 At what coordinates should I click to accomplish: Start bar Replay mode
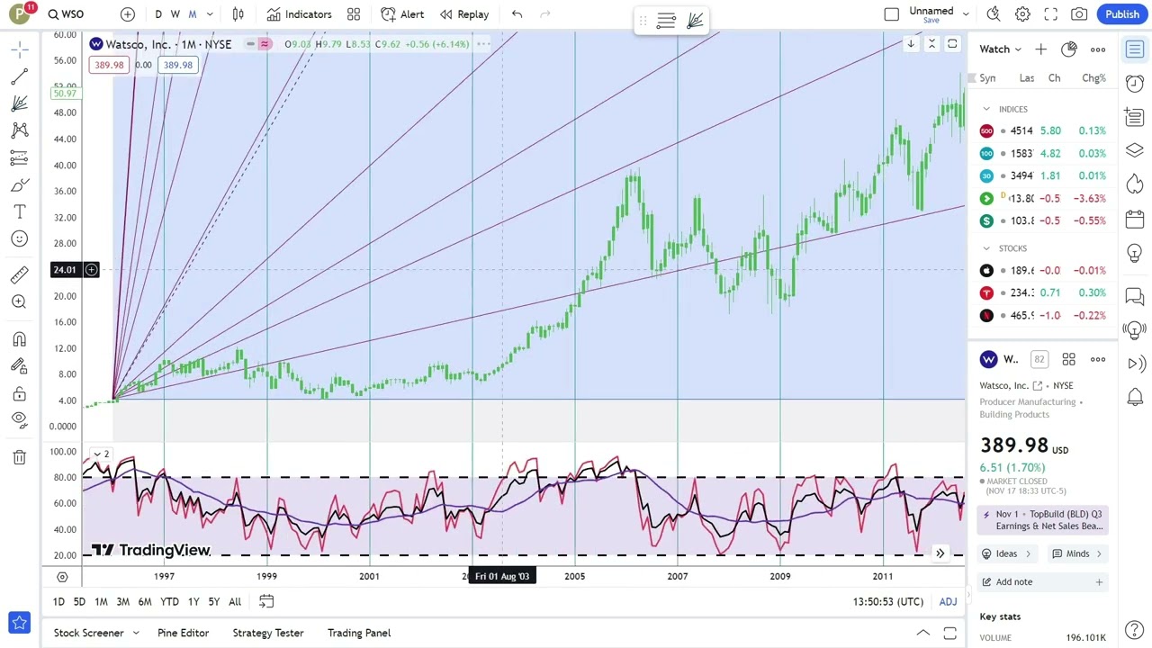point(464,14)
